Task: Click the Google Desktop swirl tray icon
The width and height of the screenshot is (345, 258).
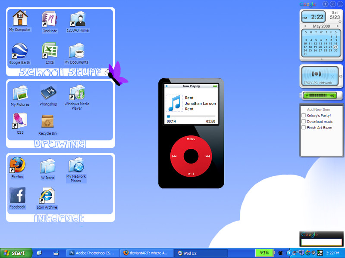Action: 308,253
